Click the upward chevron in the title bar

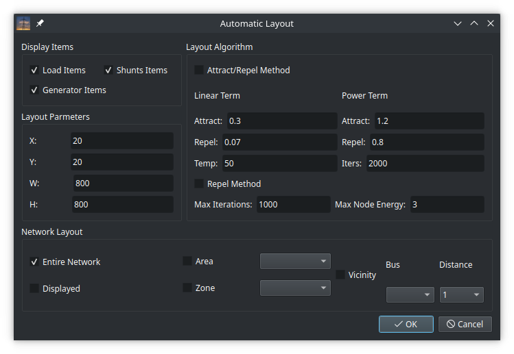(474, 23)
